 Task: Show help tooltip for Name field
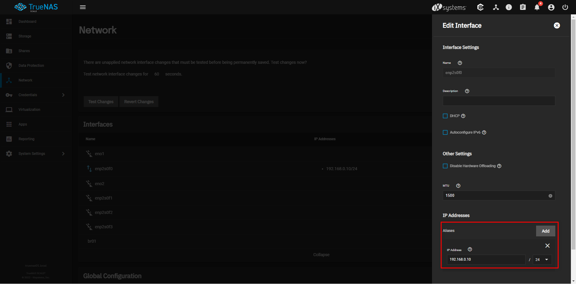460,63
